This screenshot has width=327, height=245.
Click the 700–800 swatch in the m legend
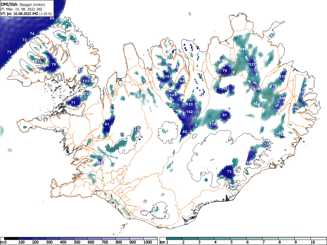pyautogui.click(x=109, y=238)
